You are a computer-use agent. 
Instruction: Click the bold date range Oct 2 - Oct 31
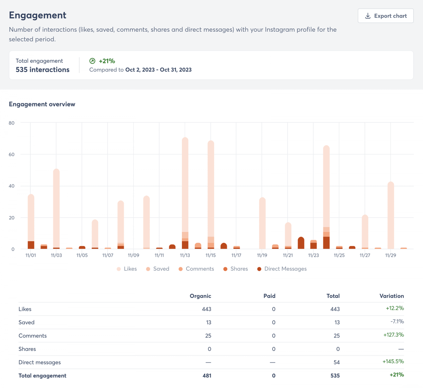(x=158, y=70)
